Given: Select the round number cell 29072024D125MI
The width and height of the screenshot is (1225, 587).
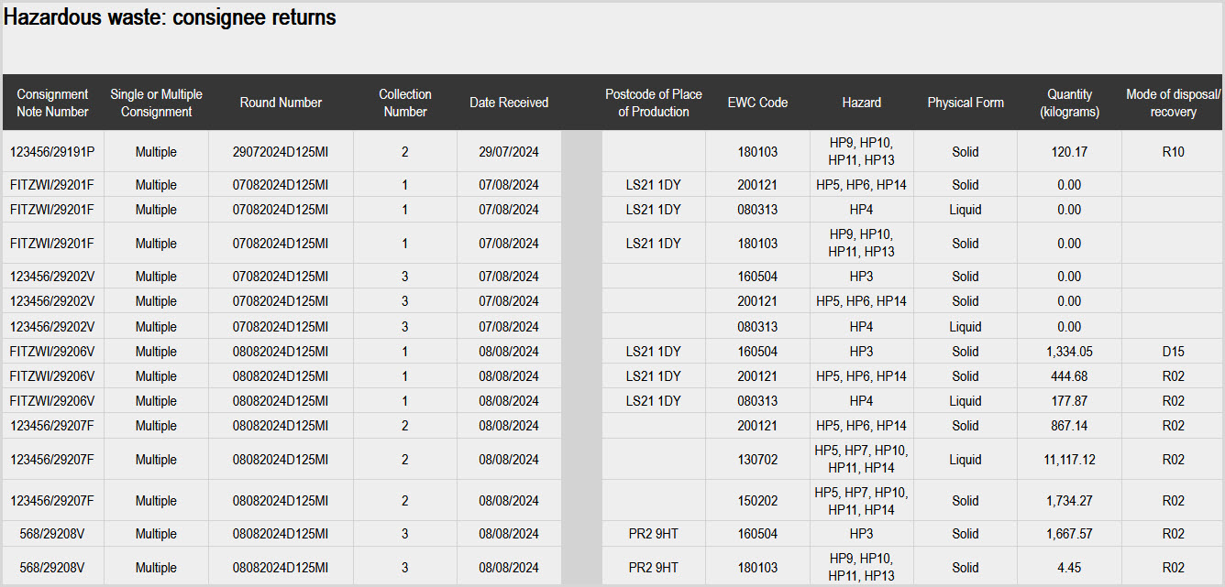Looking at the screenshot, I should [281, 152].
